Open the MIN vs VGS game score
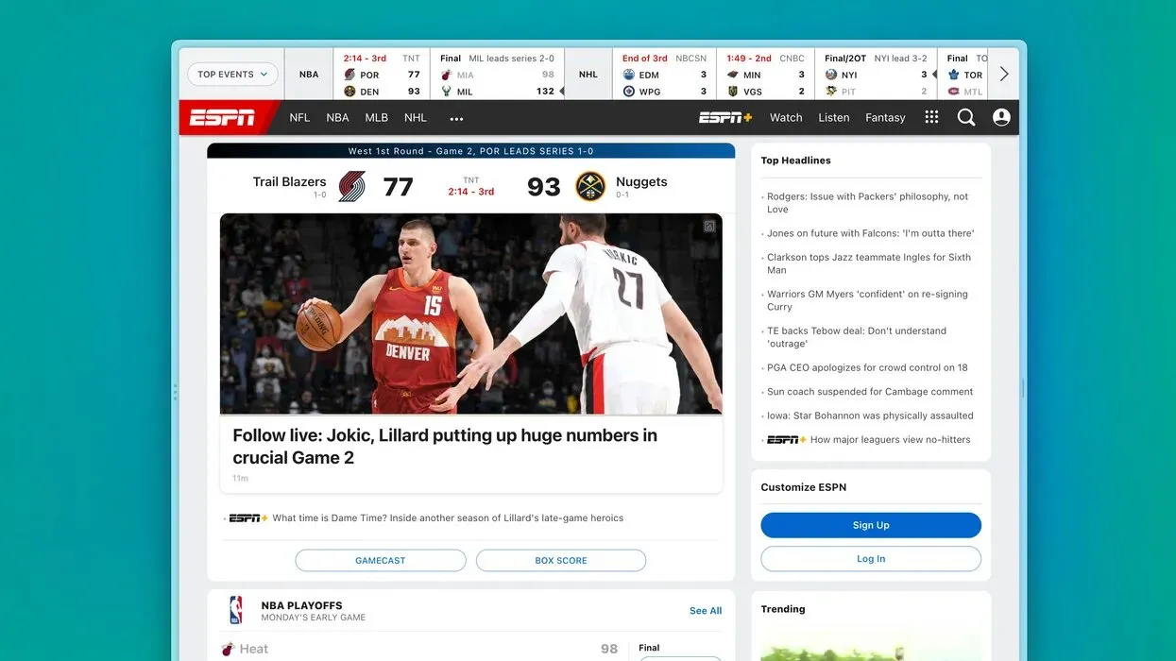 [765, 75]
